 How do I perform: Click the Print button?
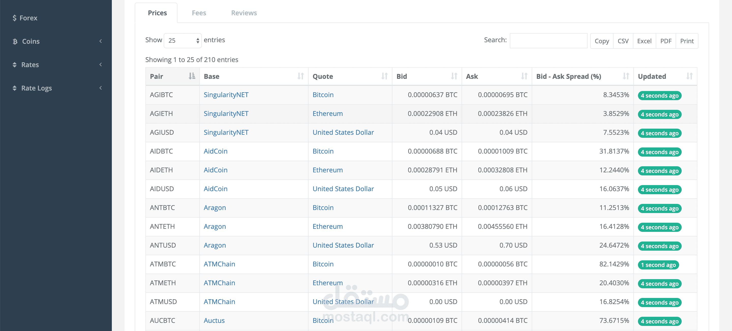tap(687, 41)
